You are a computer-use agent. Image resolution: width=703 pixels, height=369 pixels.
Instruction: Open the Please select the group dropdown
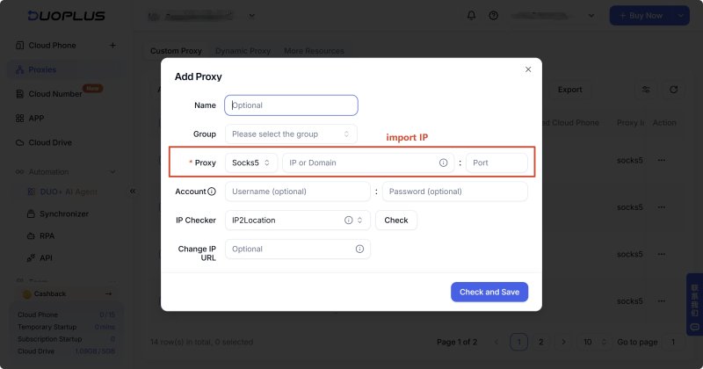pos(291,134)
